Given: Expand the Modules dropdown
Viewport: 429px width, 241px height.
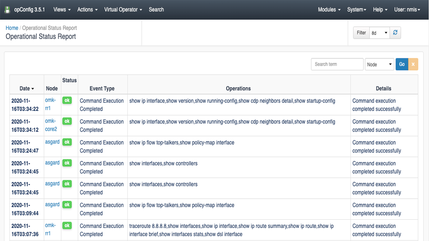Looking at the screenshot, I should [x=329, y=10].
